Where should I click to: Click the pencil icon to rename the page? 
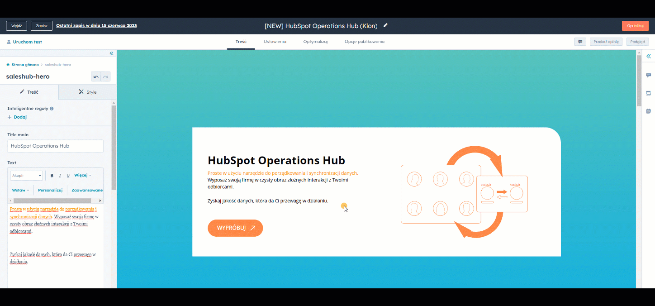click(385, 25)
